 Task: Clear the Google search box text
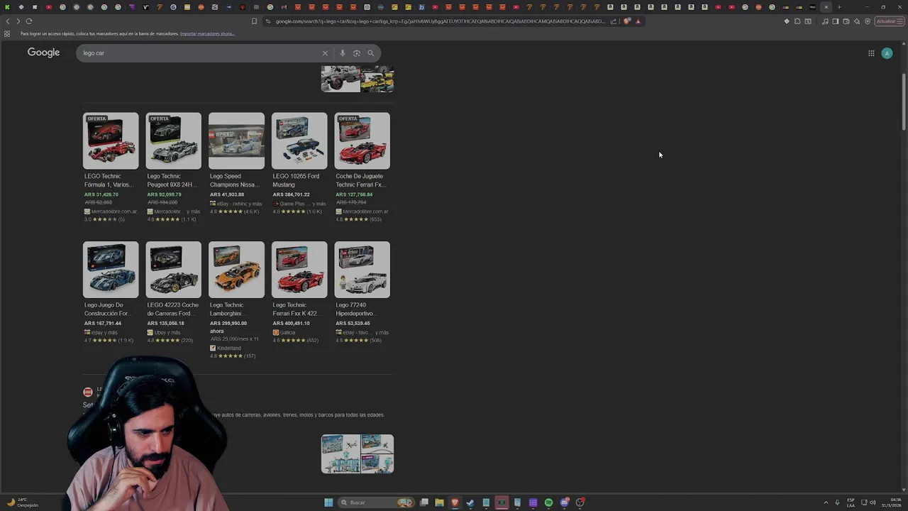(x=325, y=53)
